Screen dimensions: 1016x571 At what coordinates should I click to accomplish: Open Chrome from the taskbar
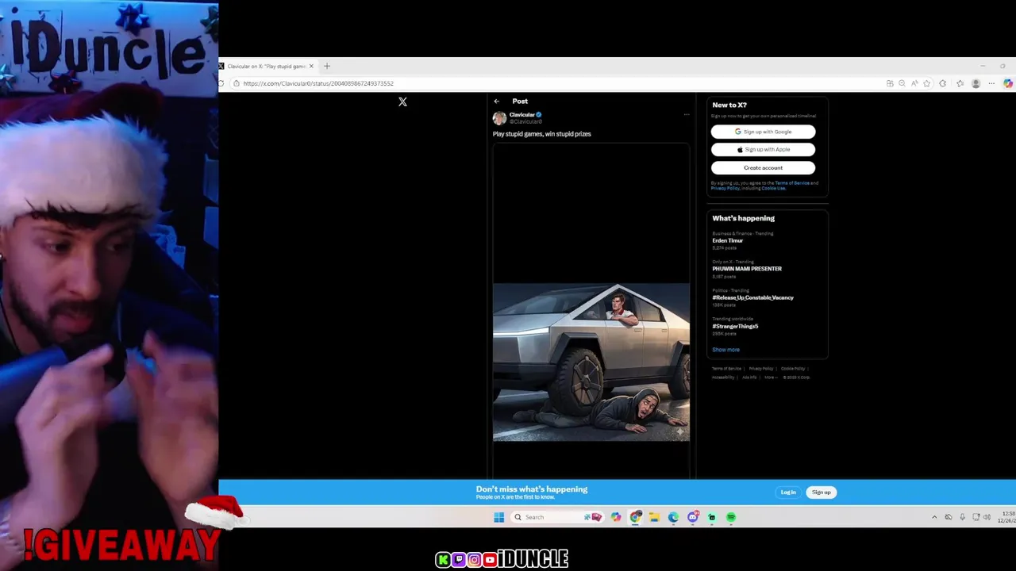tap(636, 517)
